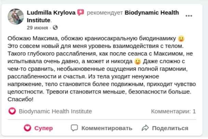Click the smiley emoji after никогда
The width and height of the screenshot is (208, 139).
click(138, 62)
